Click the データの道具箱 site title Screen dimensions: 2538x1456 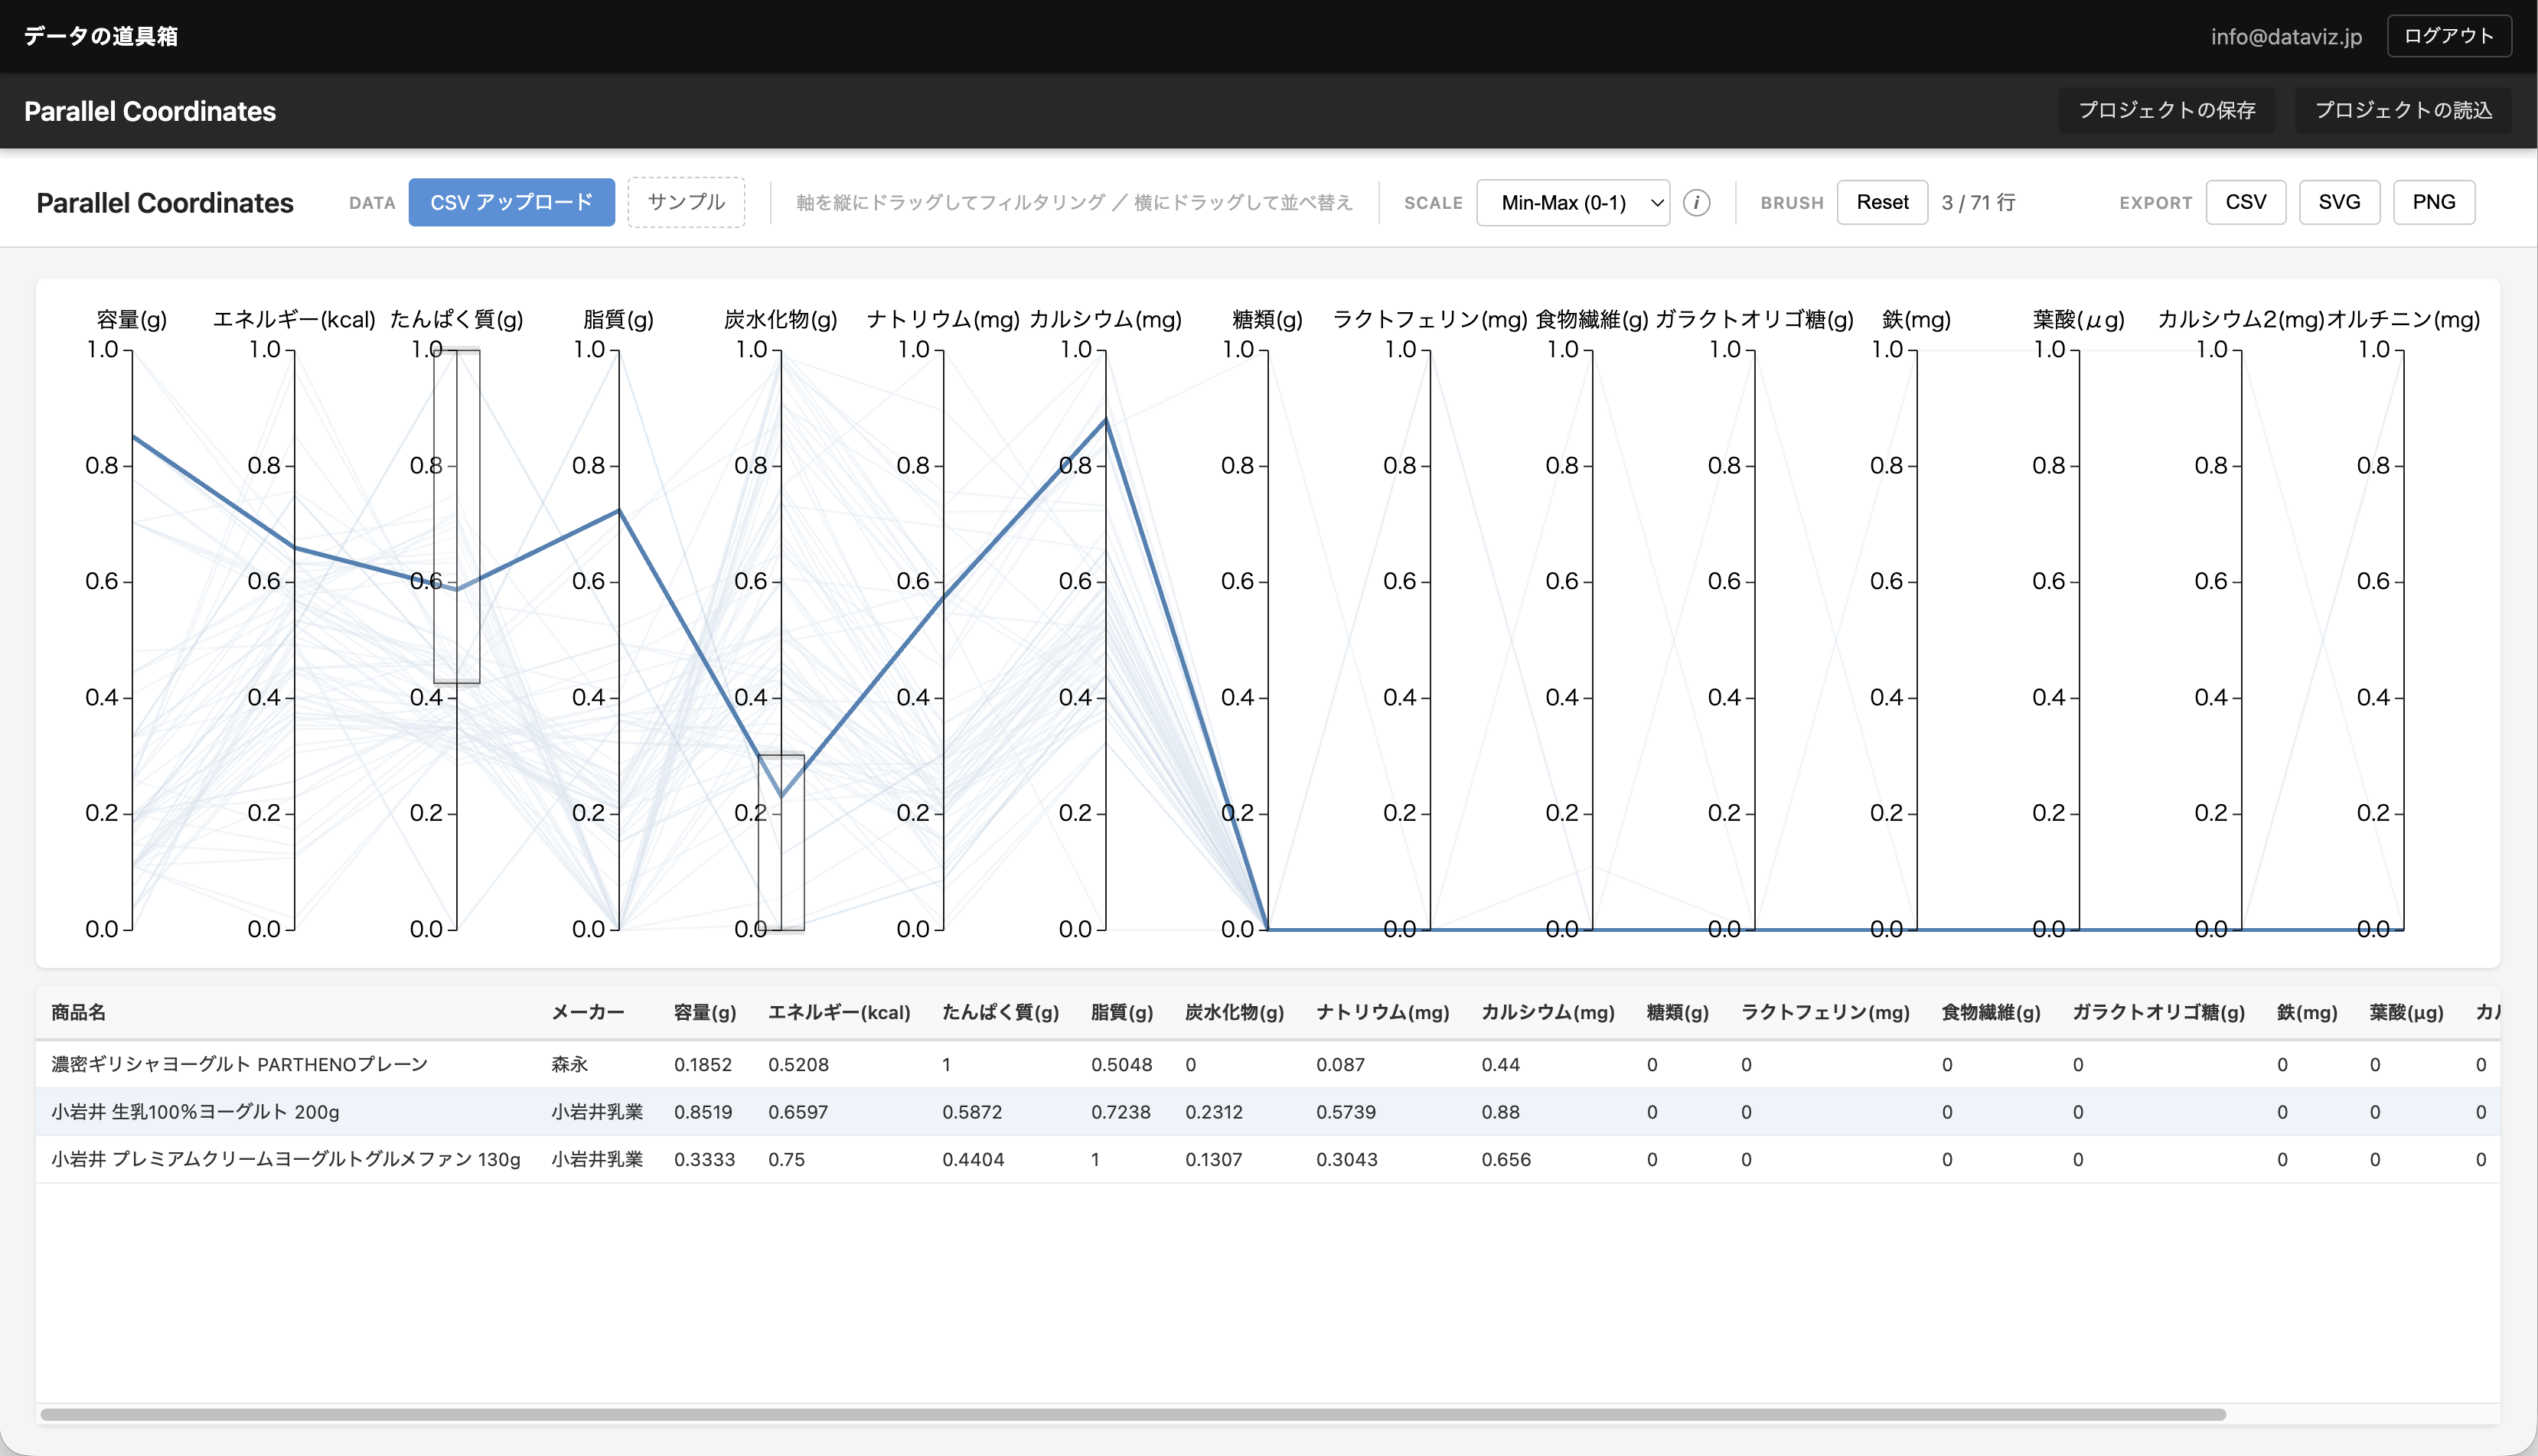click(101, 36)
